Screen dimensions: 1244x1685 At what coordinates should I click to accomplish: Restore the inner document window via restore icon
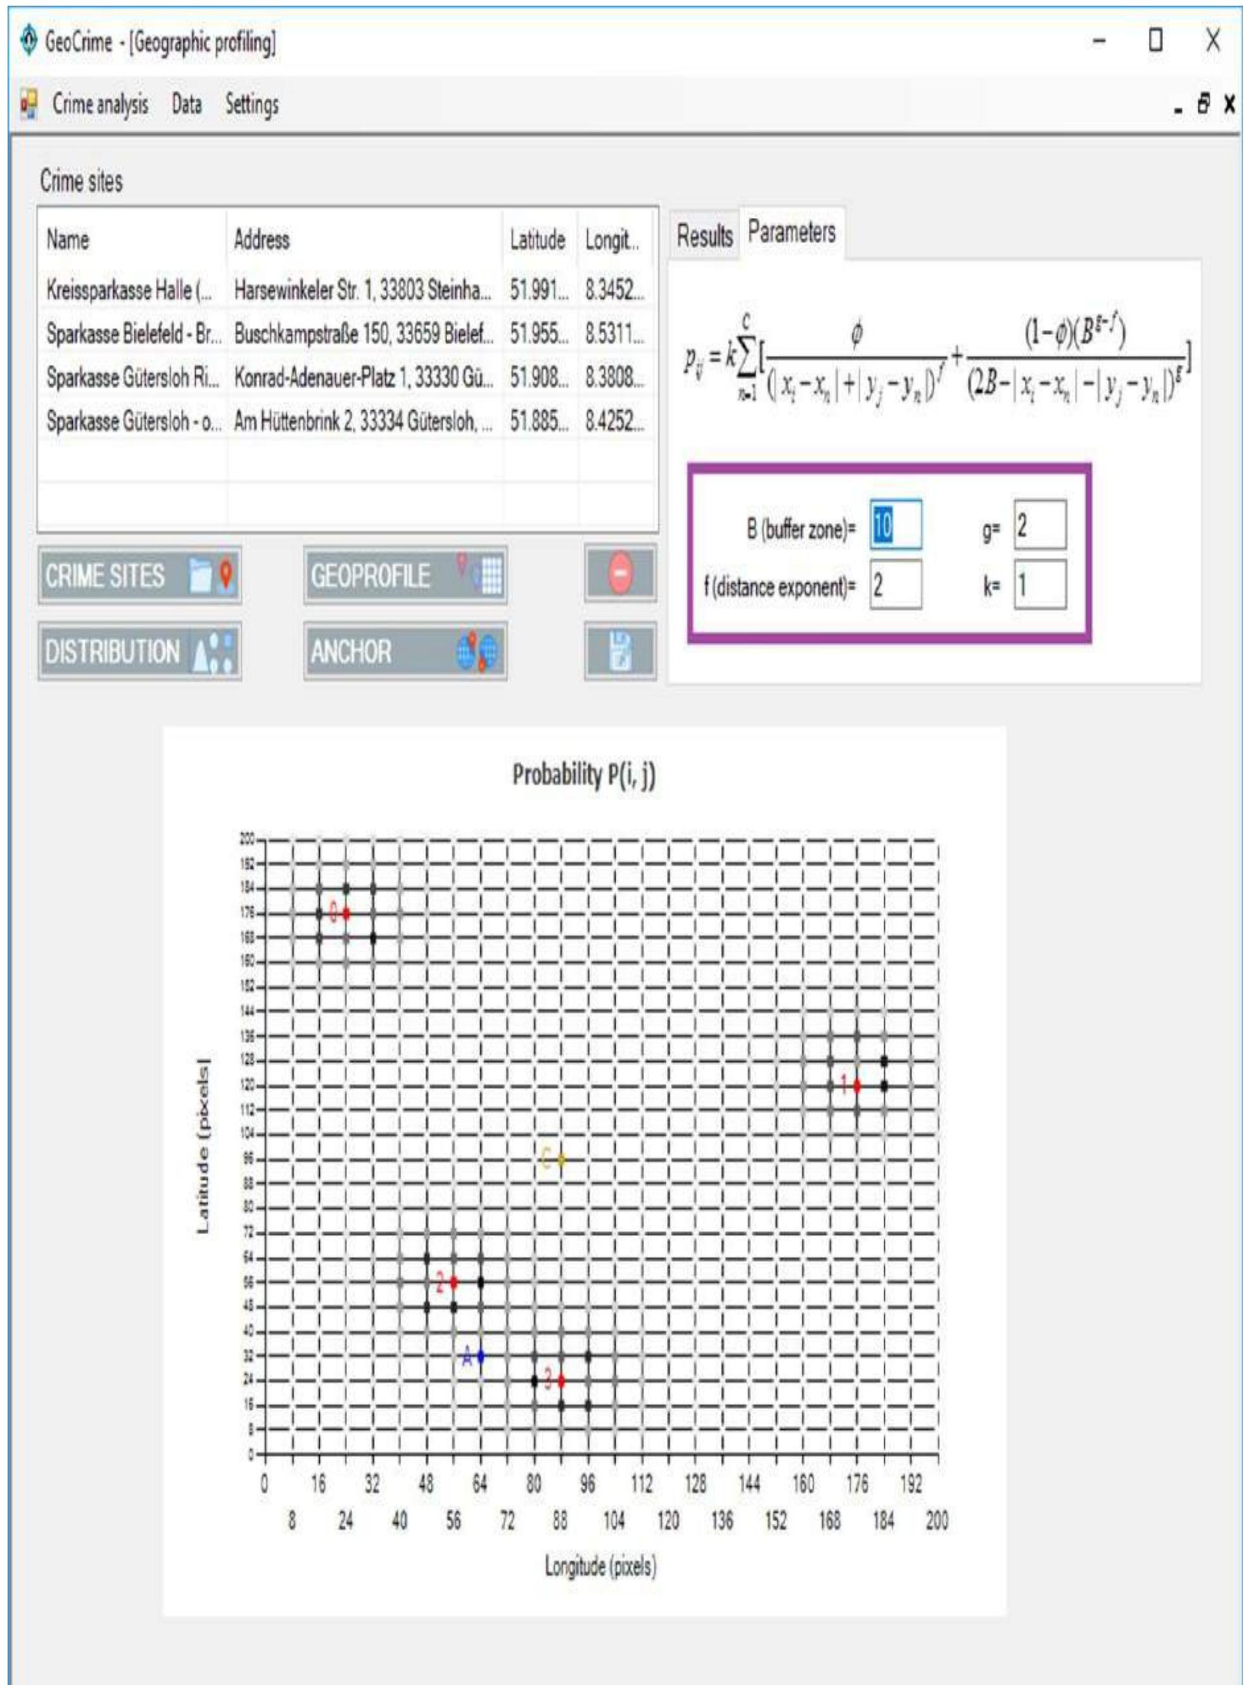point(1203,103)
